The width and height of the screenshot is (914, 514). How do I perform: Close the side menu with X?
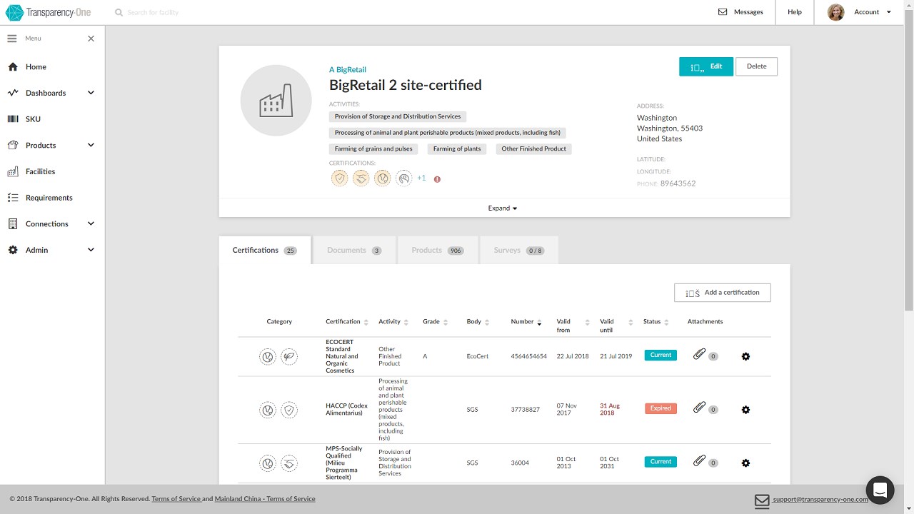coord(91,39)
